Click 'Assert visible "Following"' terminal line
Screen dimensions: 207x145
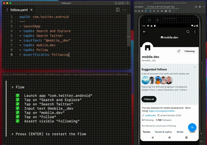[52, 121]
